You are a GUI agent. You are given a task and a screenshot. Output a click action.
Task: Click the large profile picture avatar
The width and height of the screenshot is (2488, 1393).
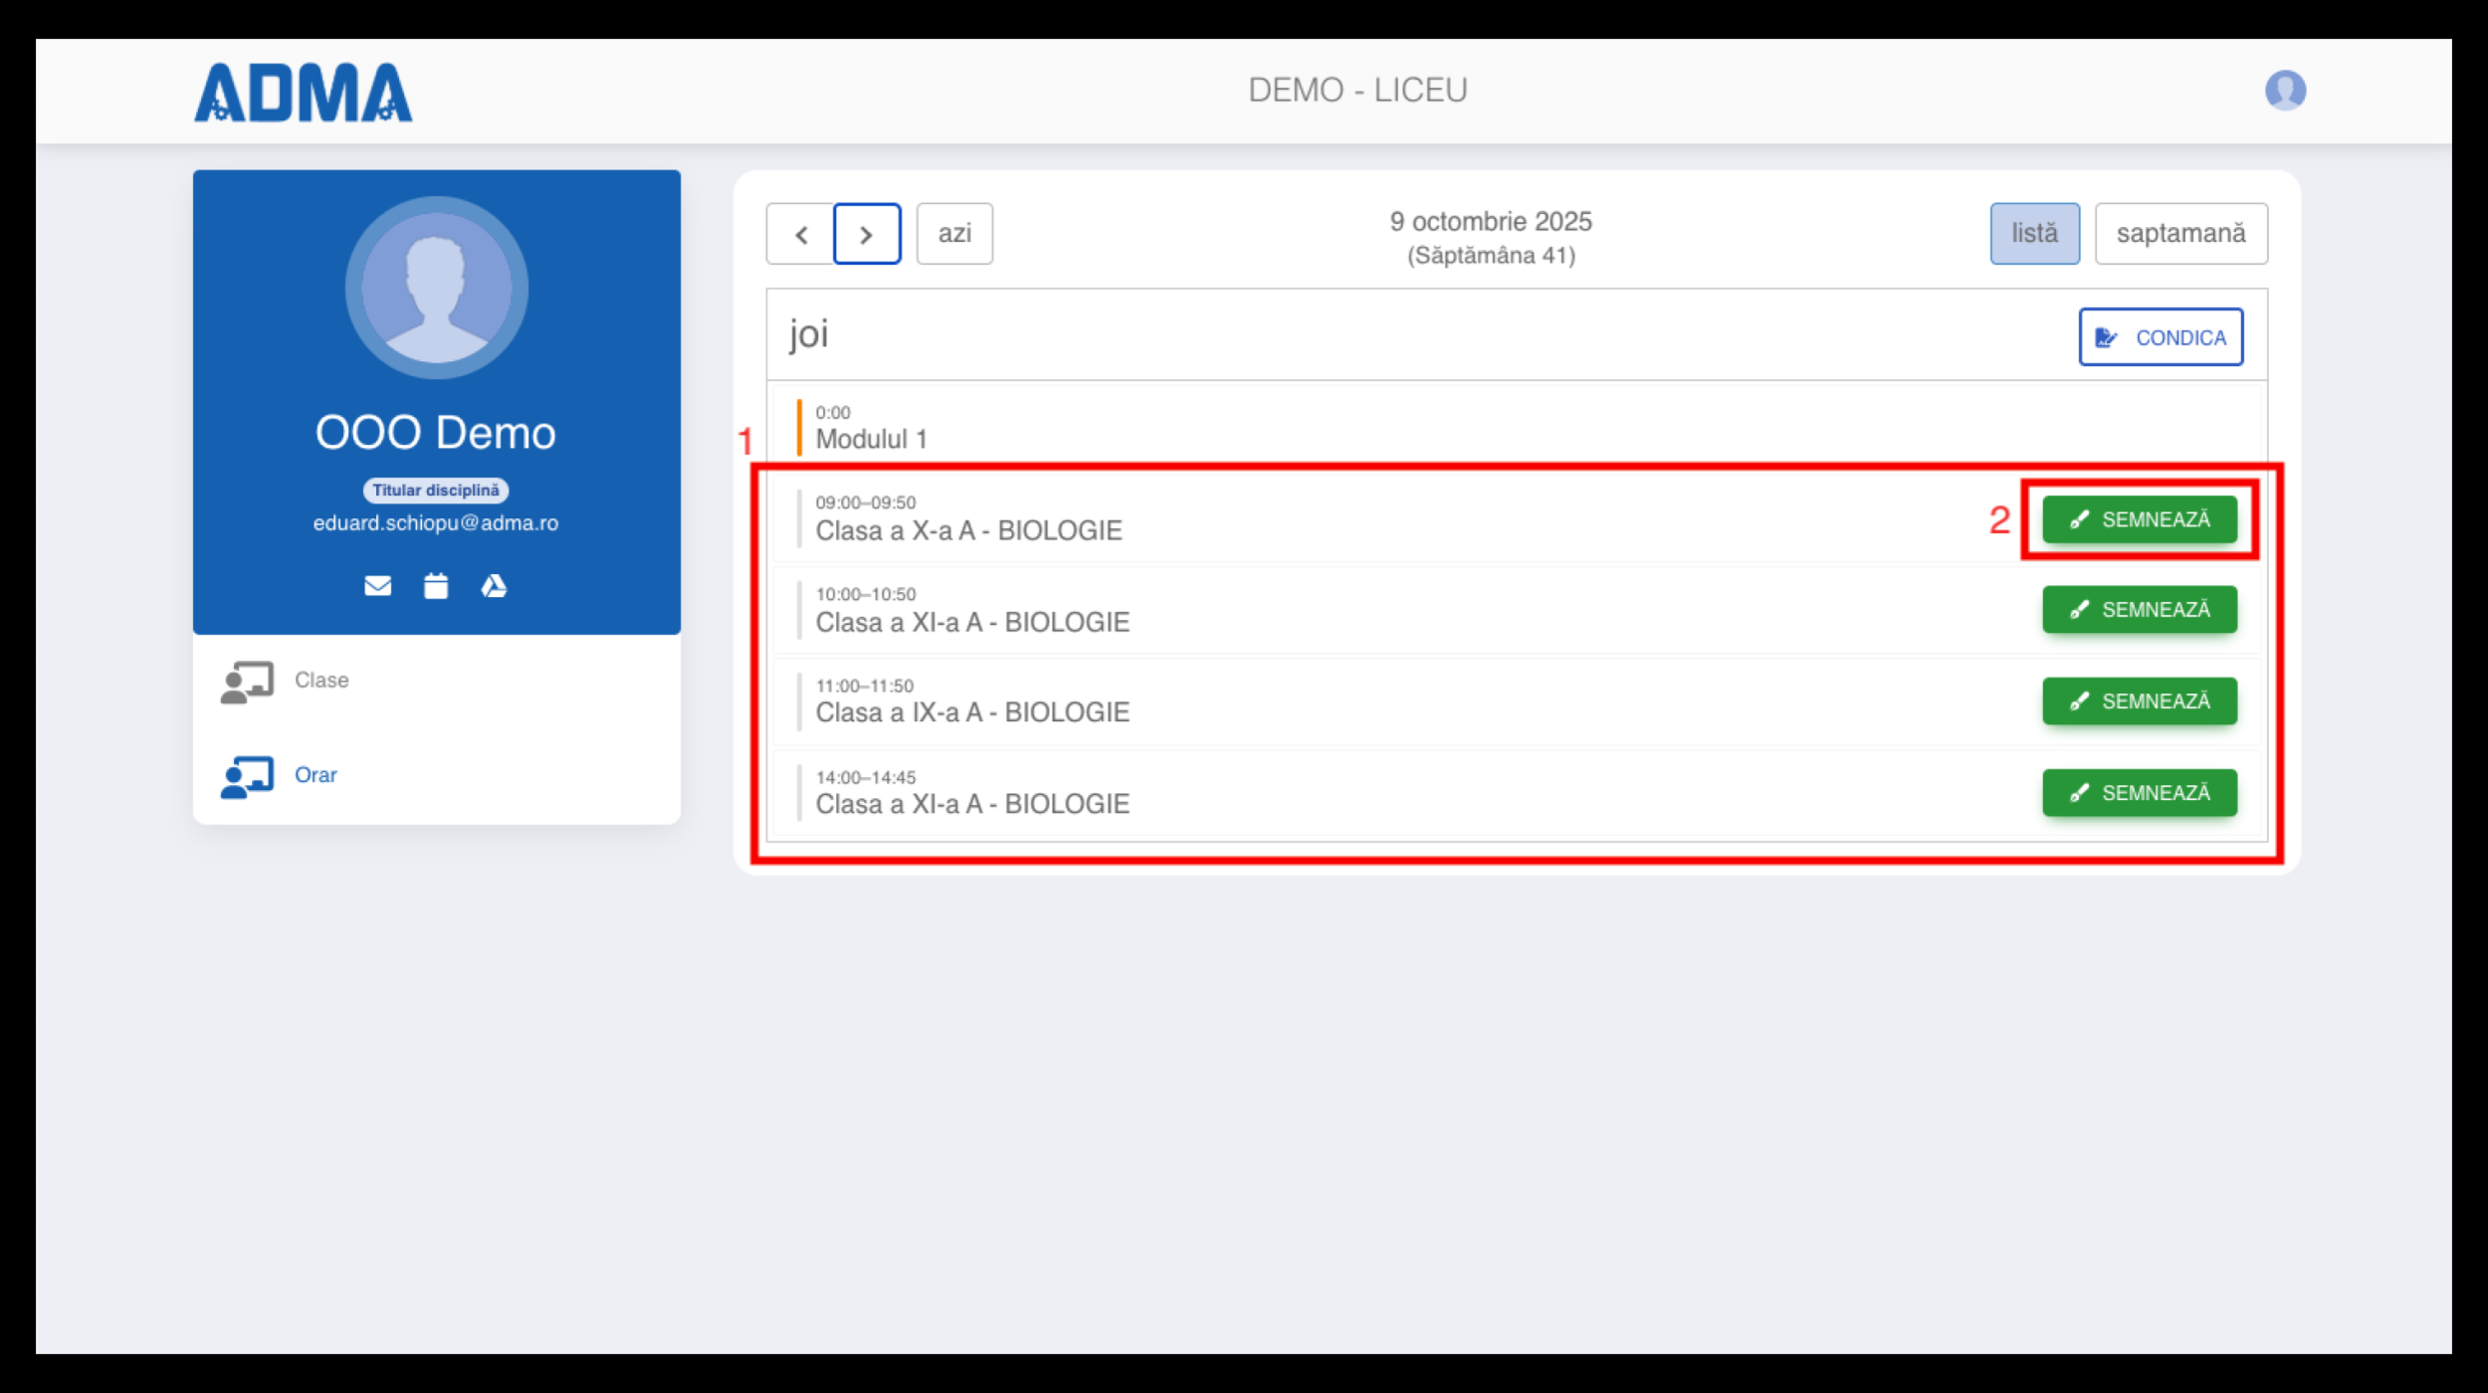(x=436, y=288)
